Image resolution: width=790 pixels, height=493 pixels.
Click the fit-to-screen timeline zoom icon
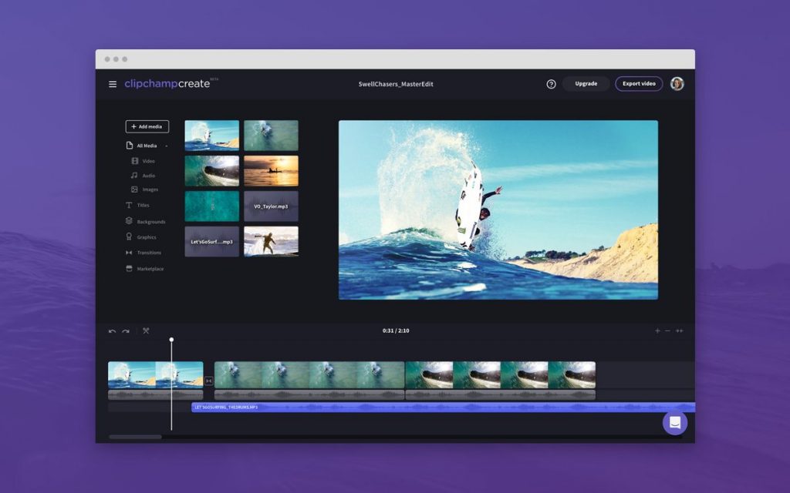680,330
